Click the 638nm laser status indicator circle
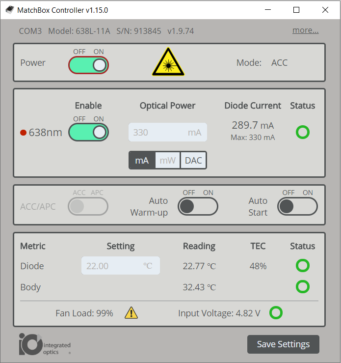Image resolution: width=341 pixels, height=363 pixels. point(303,132)
